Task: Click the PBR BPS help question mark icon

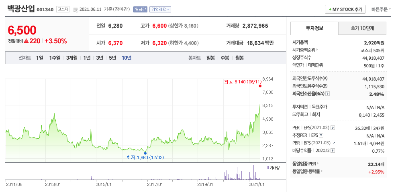Action: [334, 143]
